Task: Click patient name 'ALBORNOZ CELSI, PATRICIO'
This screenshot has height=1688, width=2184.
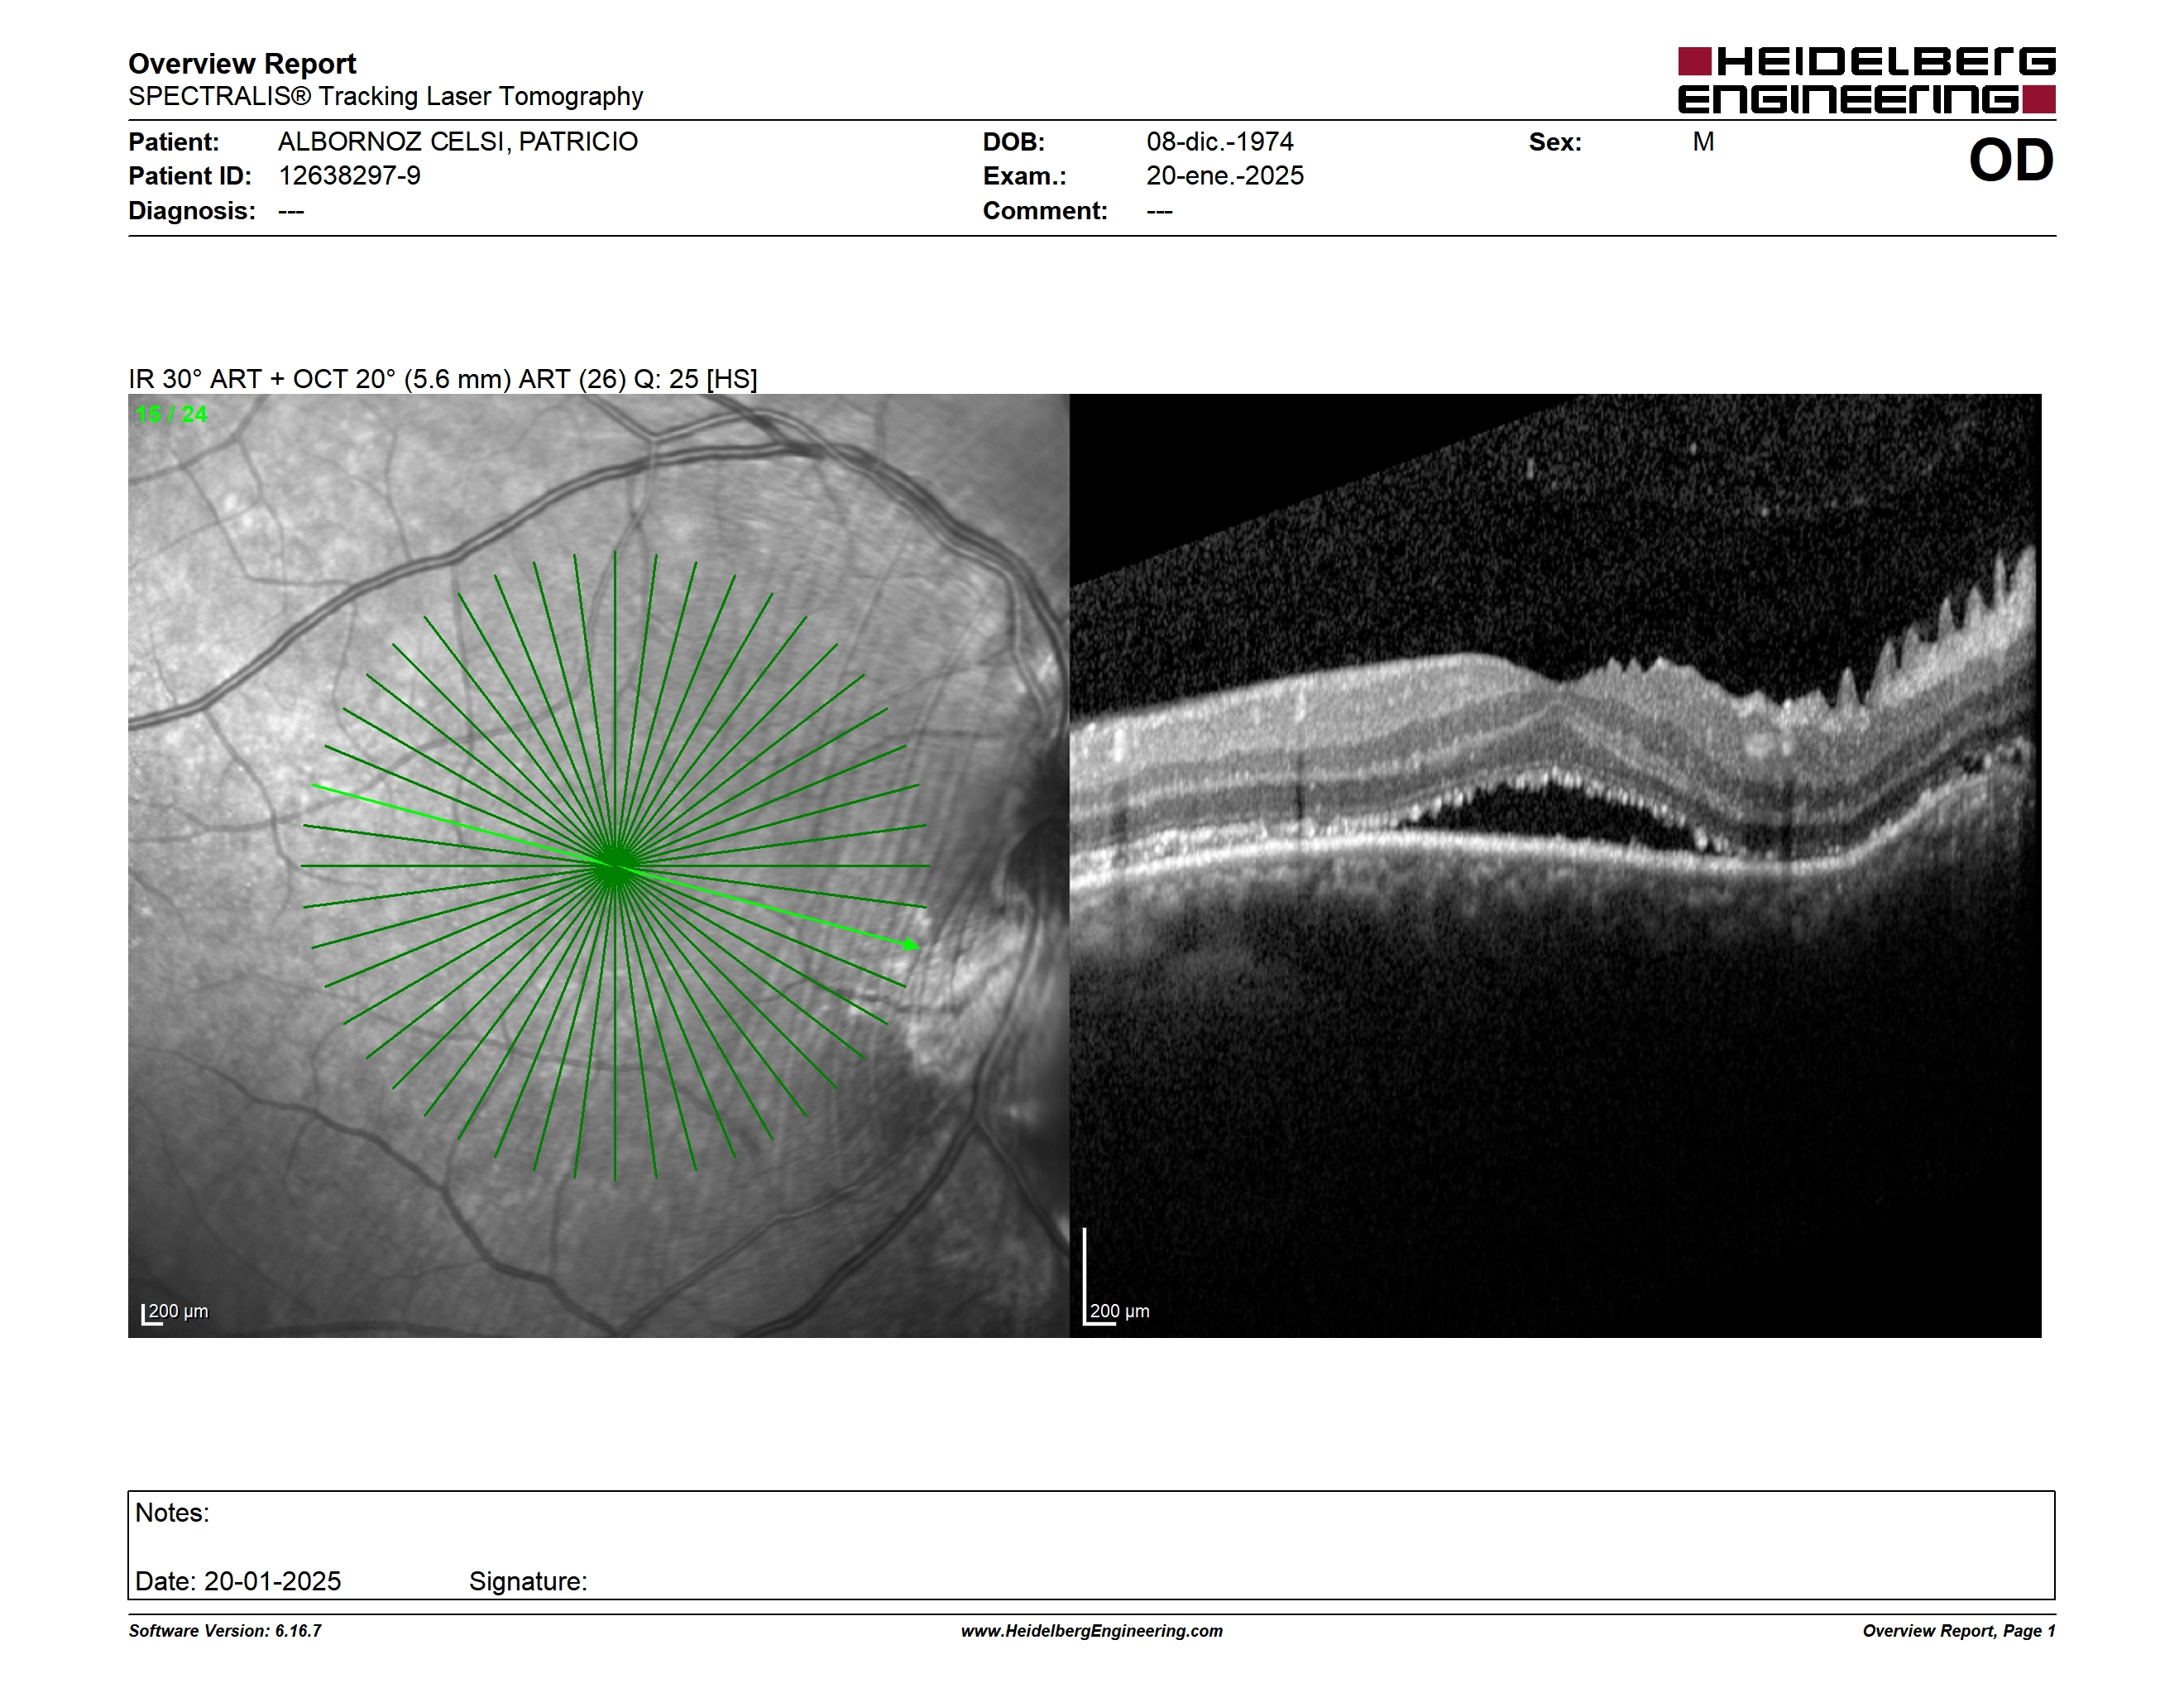Action: (x=458, y=142)
